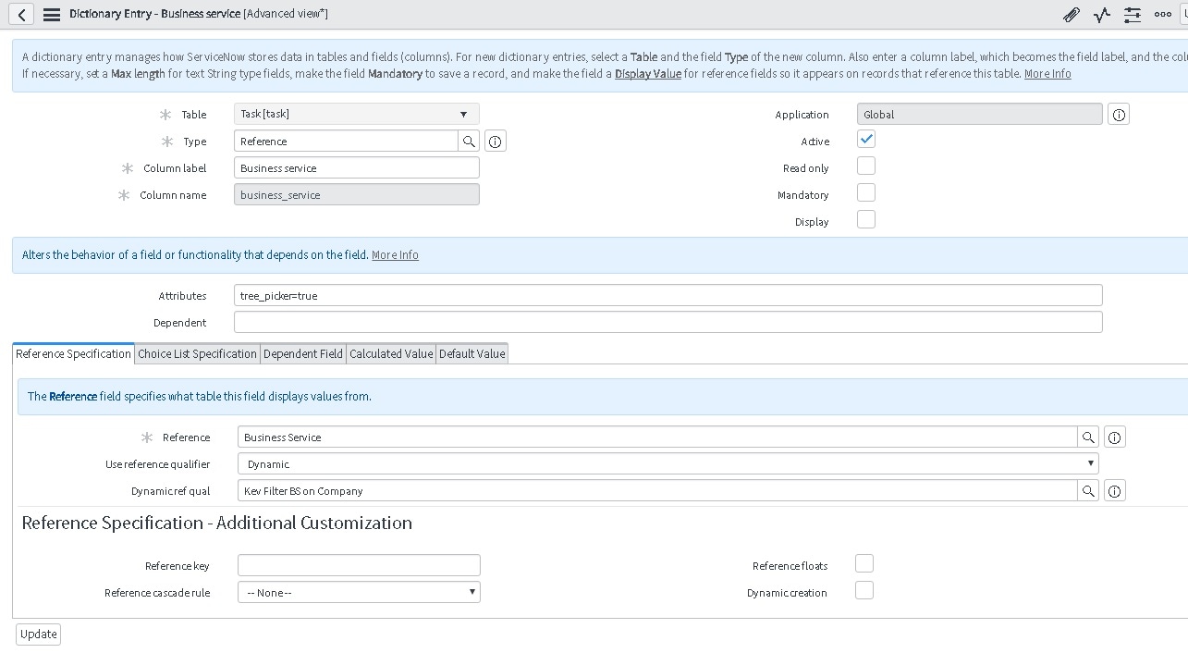The width and height of the screenshot is (1188, 653).
Task: Open the attachments paperclip icon
Action: pyautogui.click(x=1071, y=14)
